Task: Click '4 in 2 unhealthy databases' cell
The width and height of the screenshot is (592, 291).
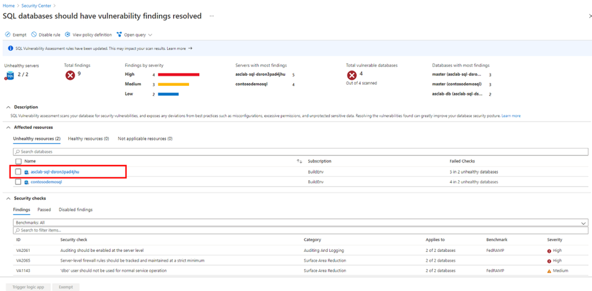Action: pyautogui.click(x=473, y=182)
